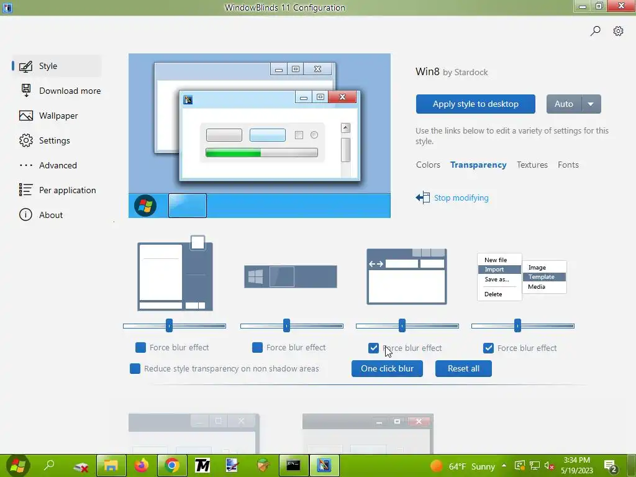Open the M app on the taskbar
The image size is (636, 477).
click(202, 465)
